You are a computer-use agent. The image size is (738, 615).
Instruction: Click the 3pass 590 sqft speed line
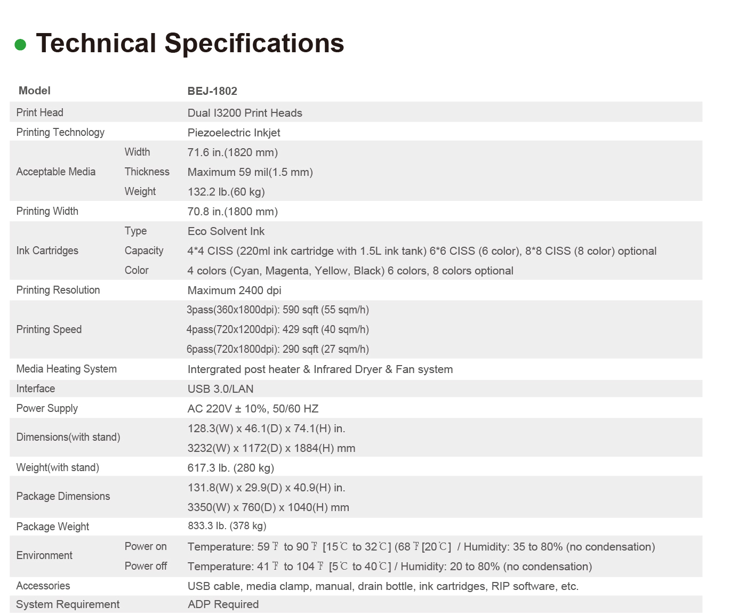point(277,310)
